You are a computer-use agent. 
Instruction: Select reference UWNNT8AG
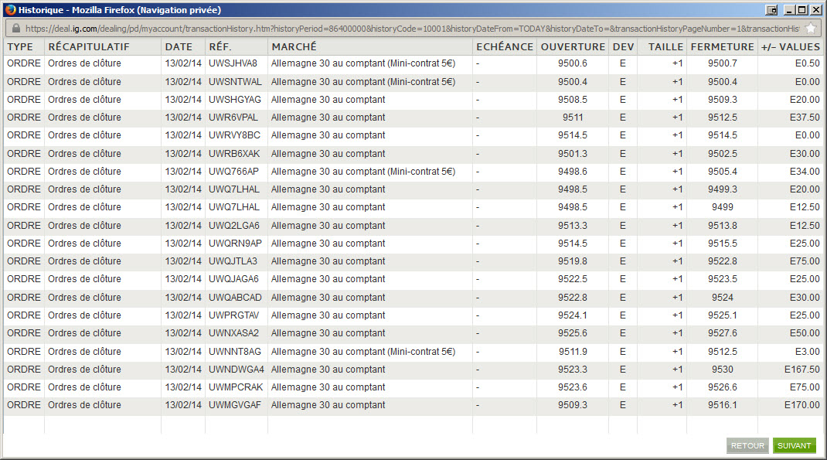(x=235, y=352)
